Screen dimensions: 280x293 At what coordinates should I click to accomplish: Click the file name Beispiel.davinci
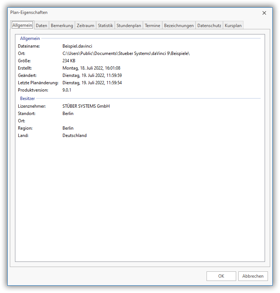77,46
